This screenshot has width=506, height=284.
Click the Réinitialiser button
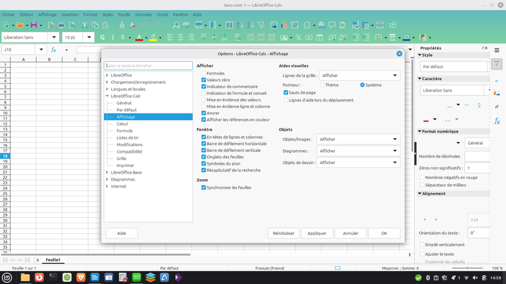[283, 233]
